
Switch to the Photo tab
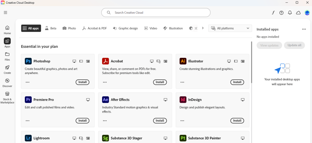click(x=69, y=28)
